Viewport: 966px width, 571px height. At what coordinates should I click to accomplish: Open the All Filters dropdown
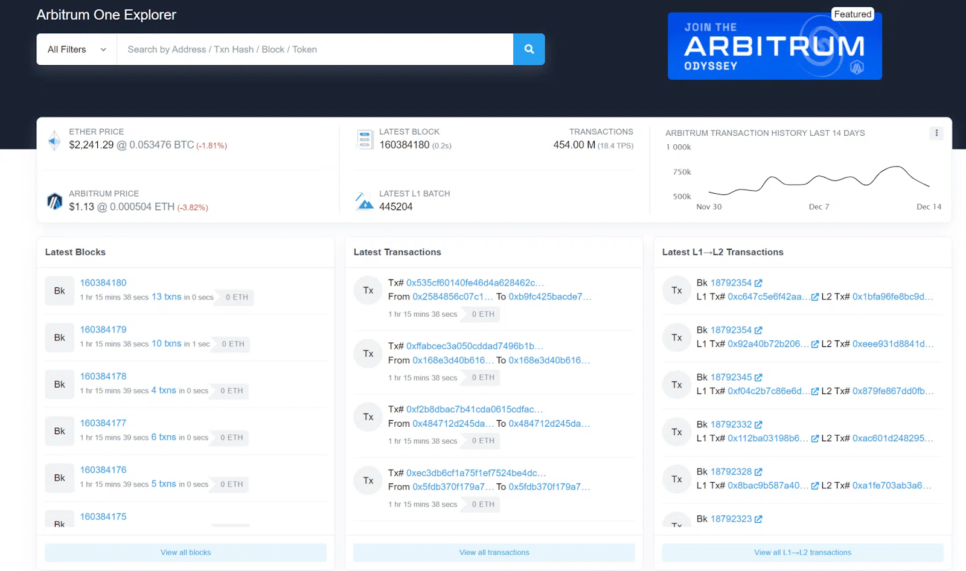click(75, 49)
